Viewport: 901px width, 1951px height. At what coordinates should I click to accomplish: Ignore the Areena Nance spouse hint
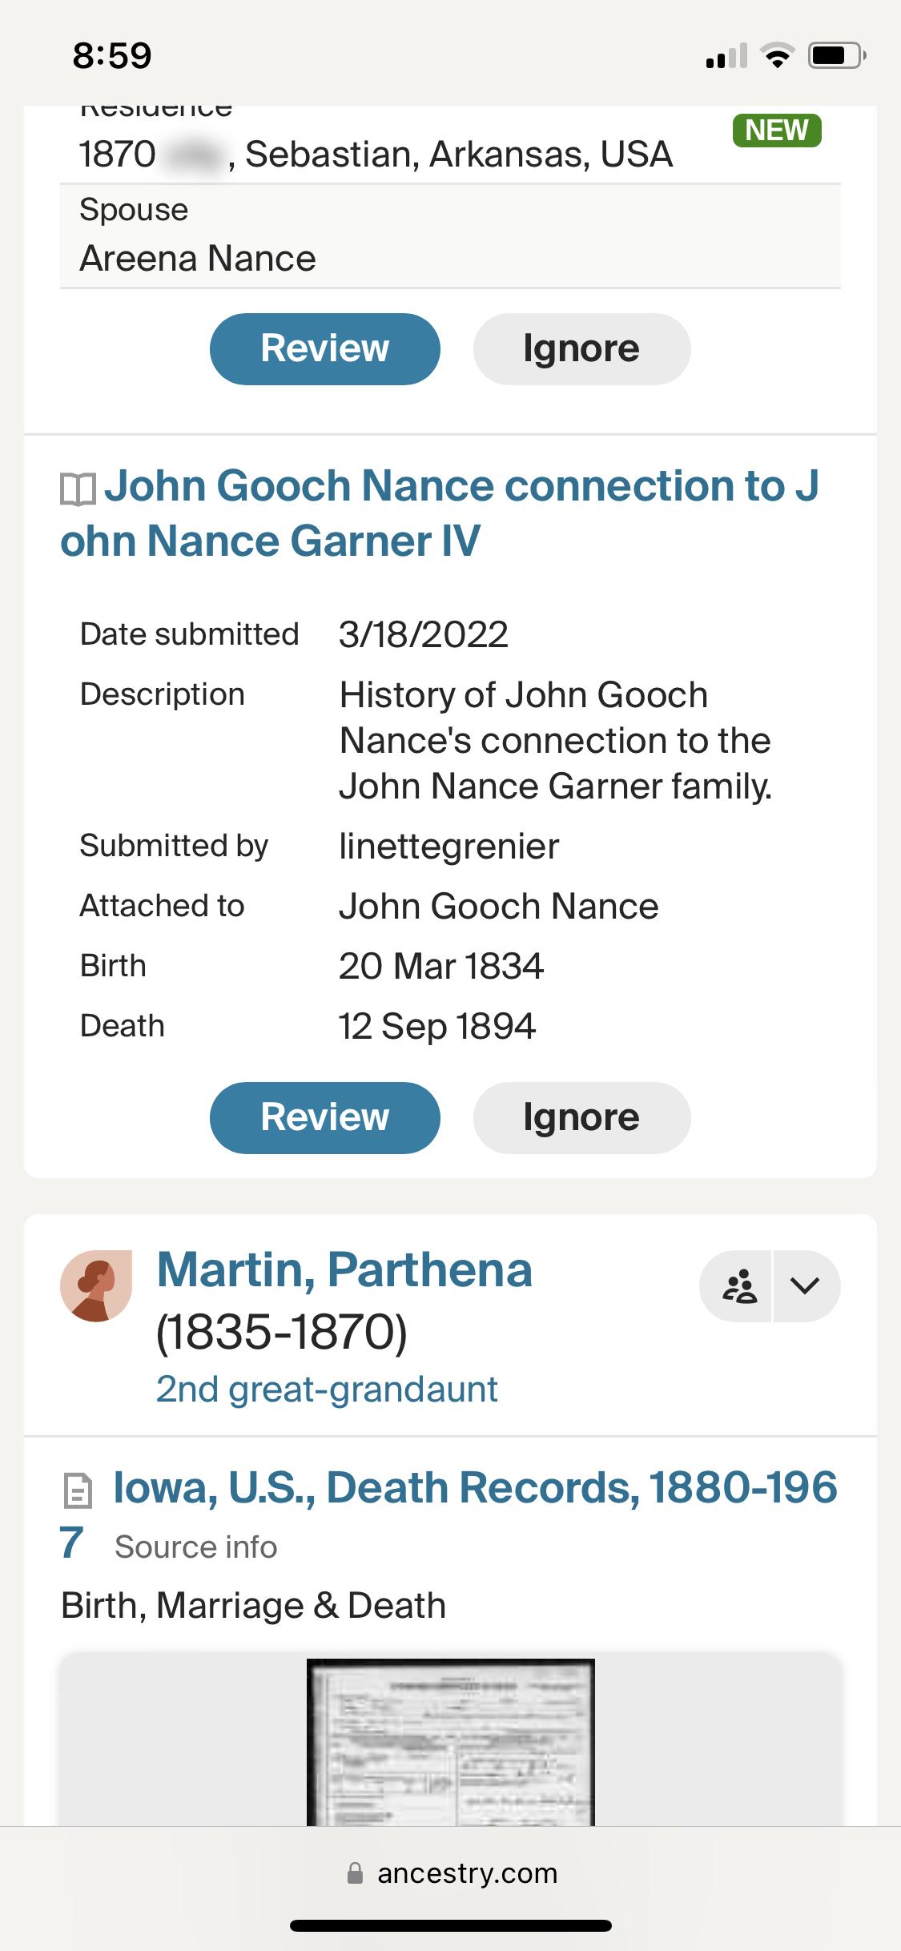coord(581,348)
